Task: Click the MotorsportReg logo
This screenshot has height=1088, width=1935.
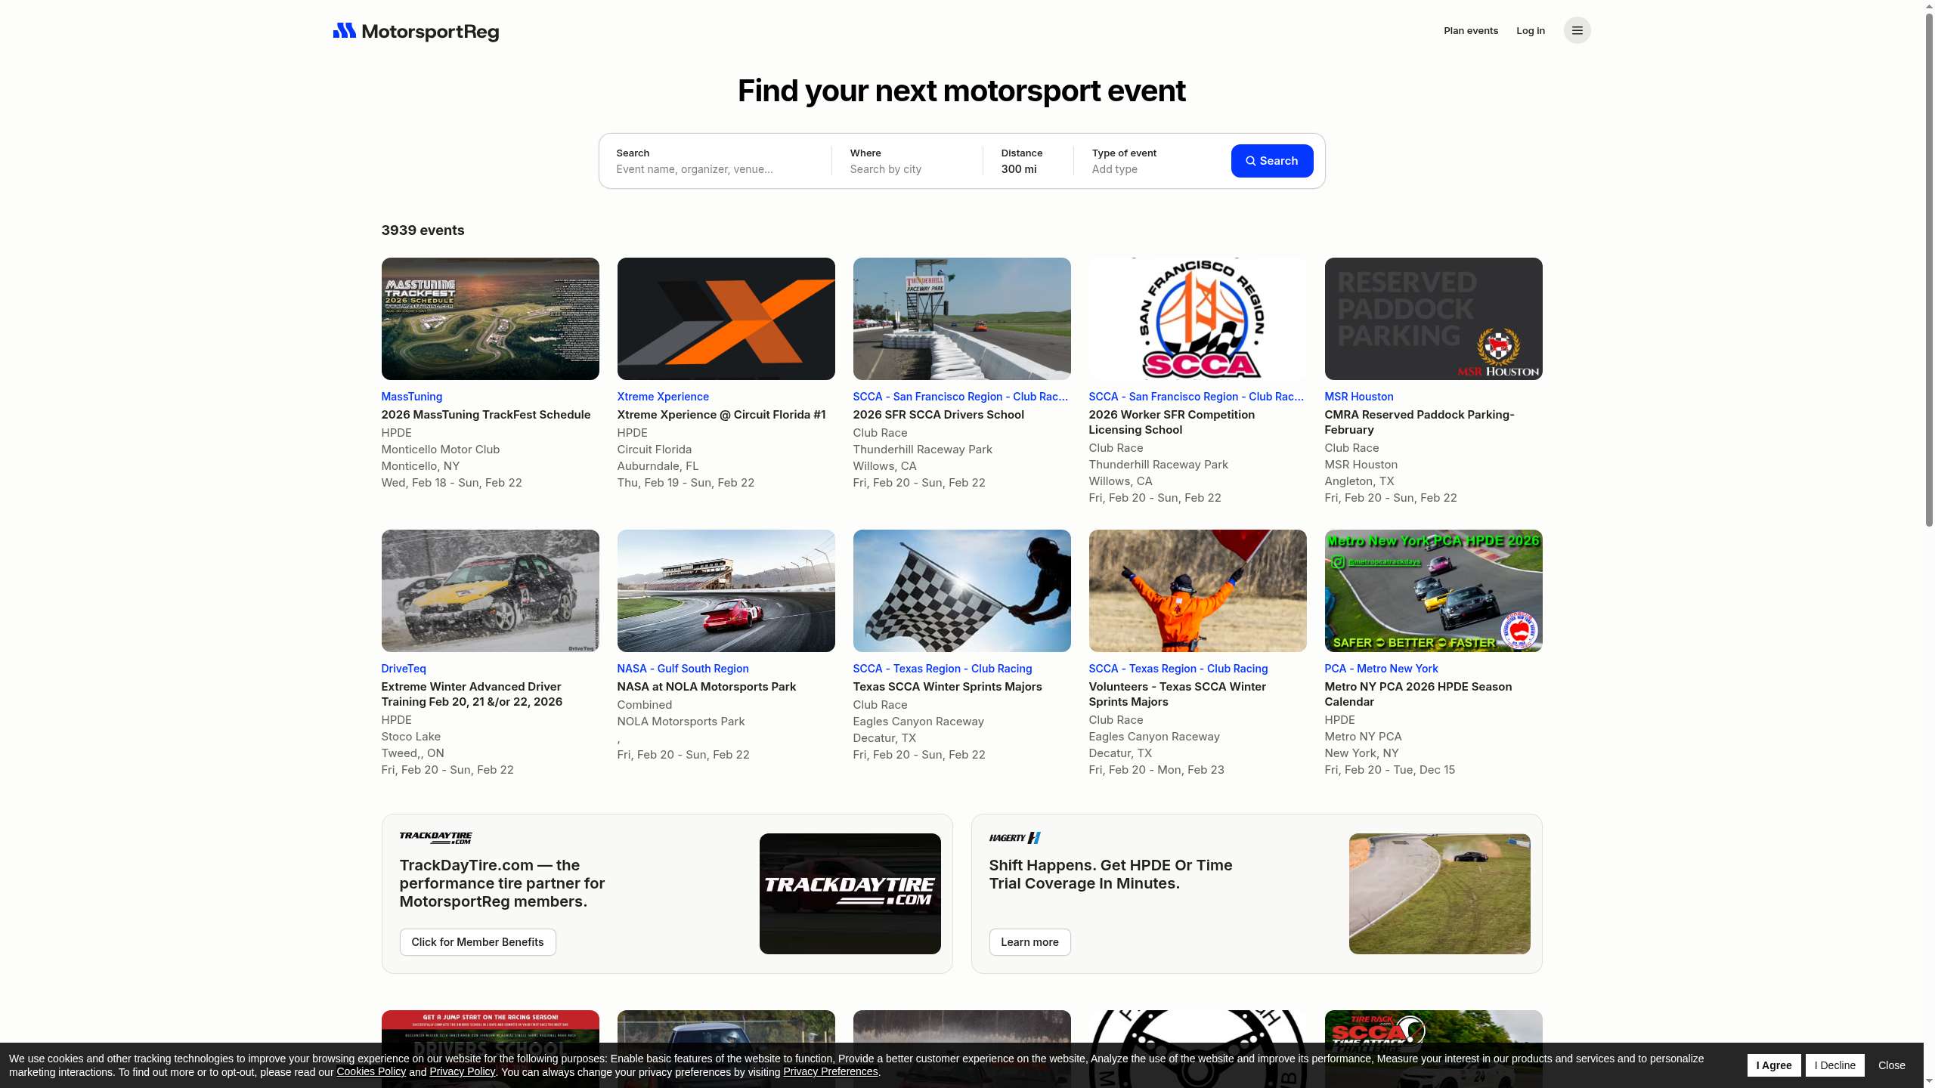Action: click(416, 31)
